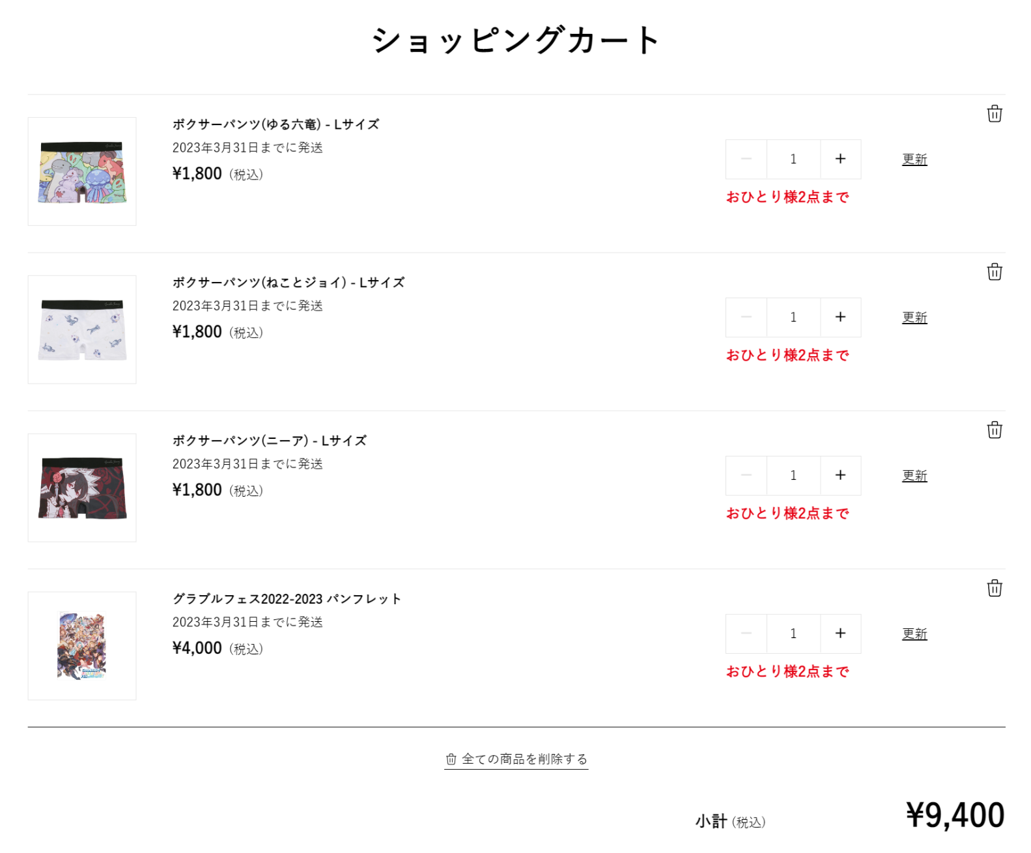Open ゆる六竜 boxer pants product thumbnail
This screenshot has width=1031, height=853.
[82, 172]
